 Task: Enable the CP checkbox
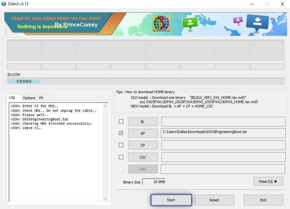point(121,145)
